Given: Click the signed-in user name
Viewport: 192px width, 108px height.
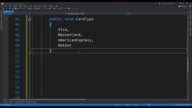Looking at the screenshot, I should (x=184, y=6).
